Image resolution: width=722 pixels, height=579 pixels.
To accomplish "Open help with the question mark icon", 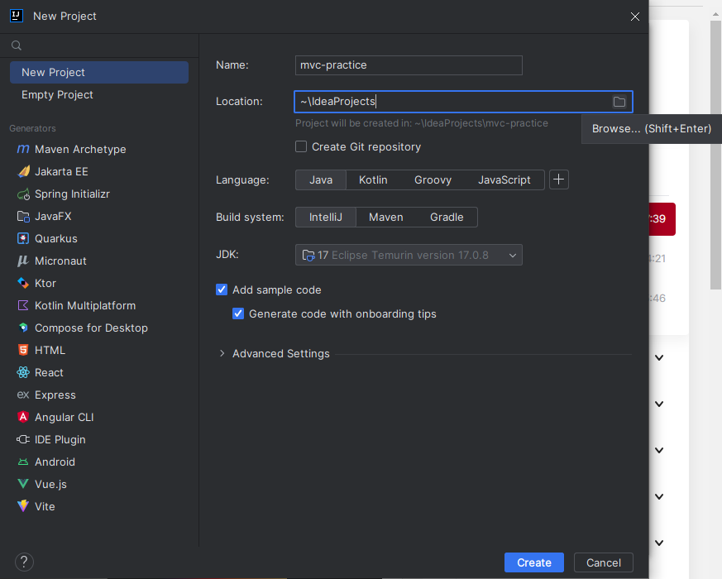I will click(24, 562).
